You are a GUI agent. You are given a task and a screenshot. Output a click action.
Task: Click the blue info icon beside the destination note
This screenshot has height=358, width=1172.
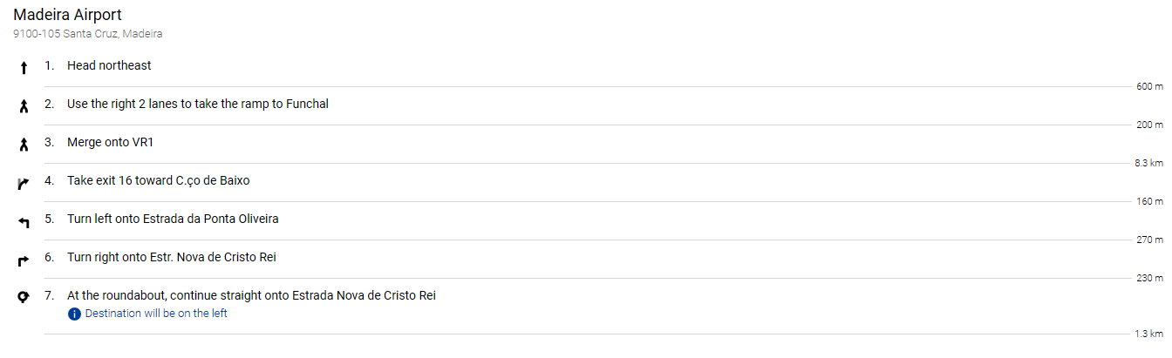tap(74, 314)
